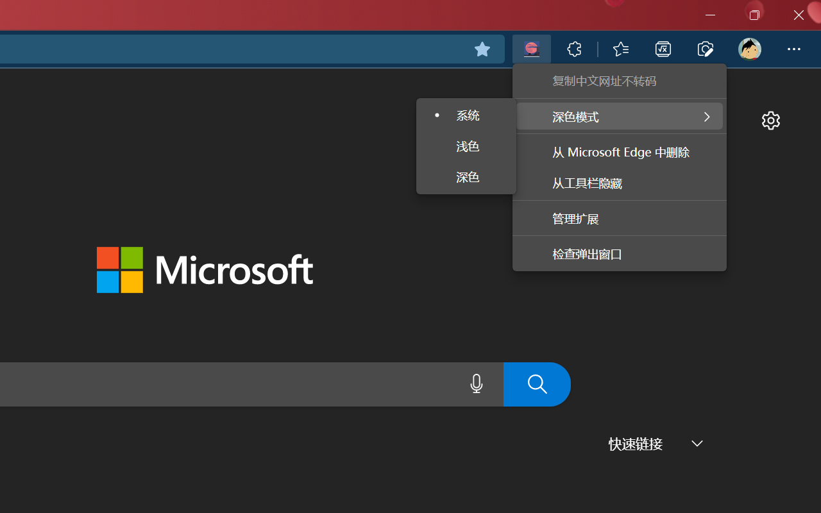Choose 从 Microsoft Edge 中删除
The height and width of the screenshot is (513, 821).
(620, 153)
